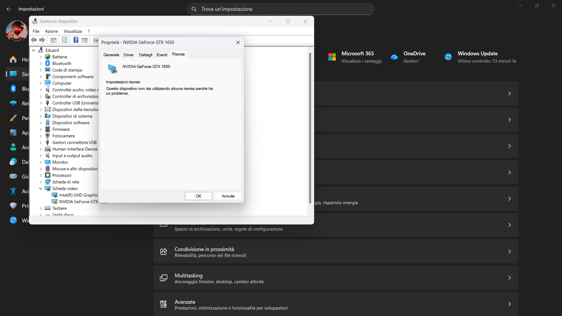This screenshot has height=316, width=562.
Task: Click the Annulla button
Action: coord(228,196)
